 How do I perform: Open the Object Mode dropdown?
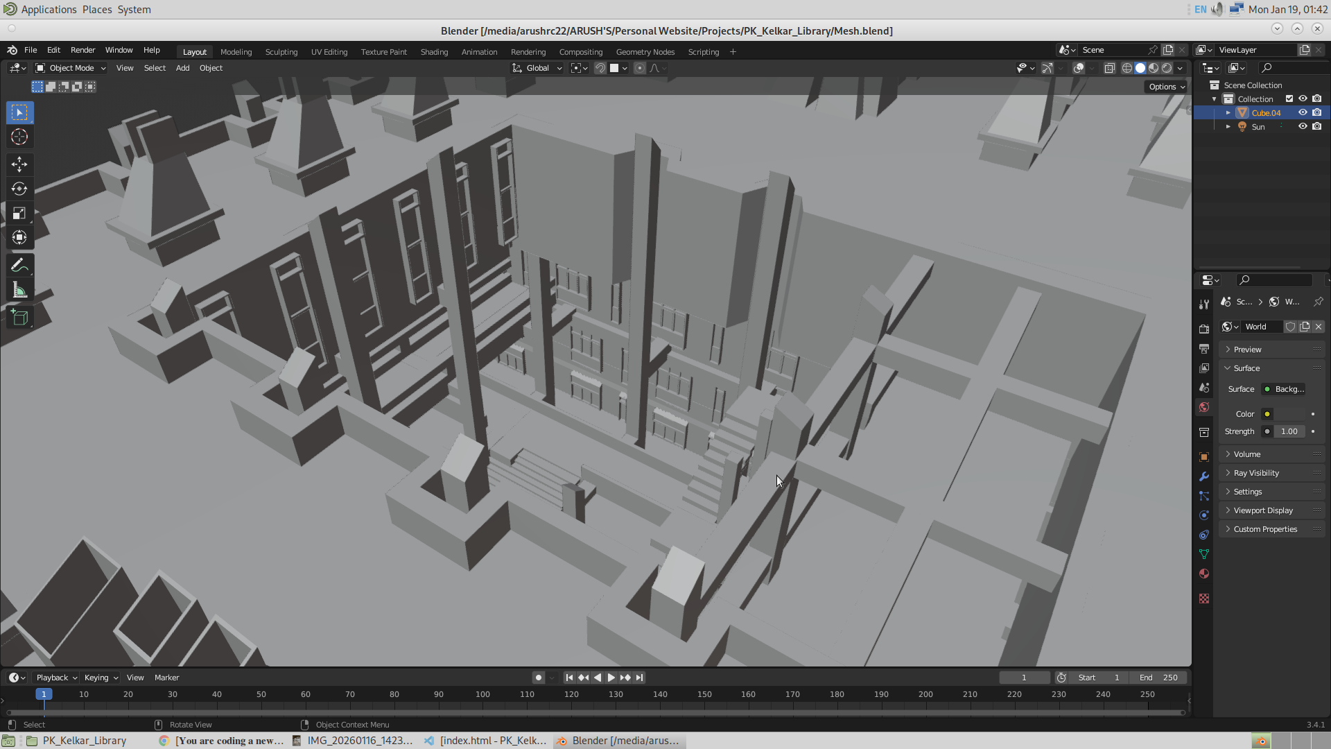pos(71,68)
